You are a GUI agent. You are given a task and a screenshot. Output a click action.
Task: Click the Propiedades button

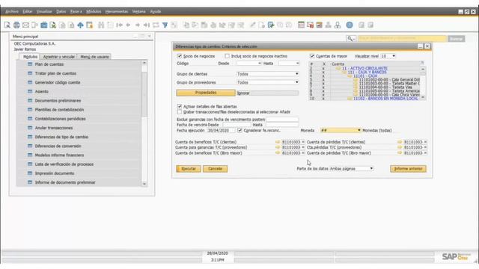(x=206, y=93)
